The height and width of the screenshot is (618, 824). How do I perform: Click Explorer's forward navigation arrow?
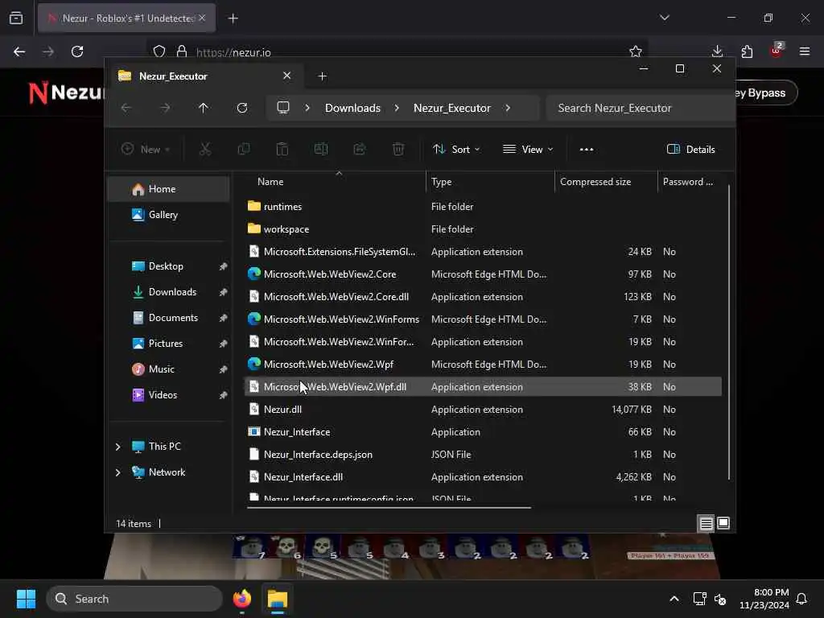click(165, 108)
